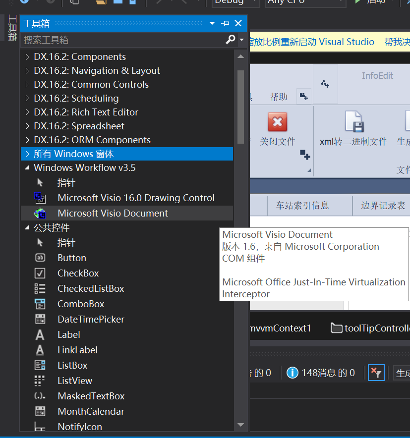
Task: Pin the toolbox with auto-hide icon
Action: tap(225, 23)
